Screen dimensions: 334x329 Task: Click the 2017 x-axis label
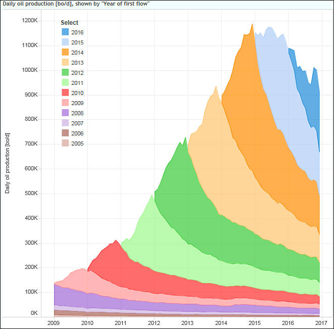click(321, 323)
